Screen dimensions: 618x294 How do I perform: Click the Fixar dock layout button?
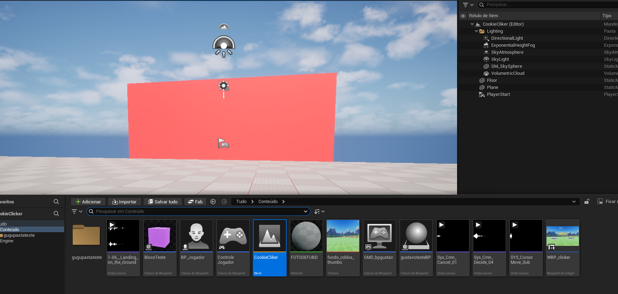[607, 202]
